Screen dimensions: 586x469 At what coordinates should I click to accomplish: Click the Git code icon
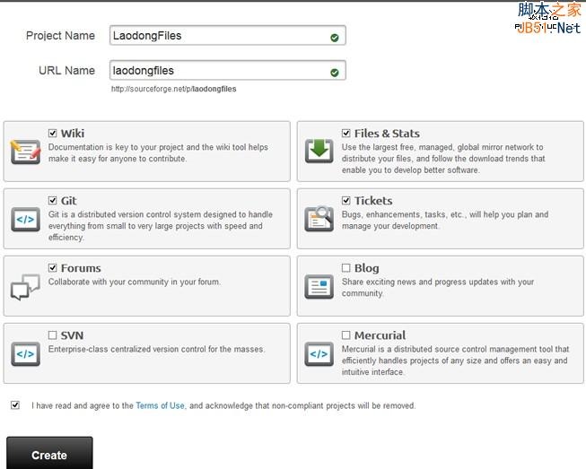pyautogui.click(x=25, y=219)
